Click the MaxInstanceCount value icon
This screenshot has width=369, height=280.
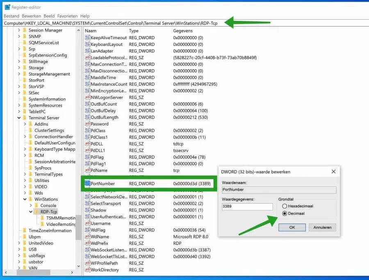click(87, 84)
